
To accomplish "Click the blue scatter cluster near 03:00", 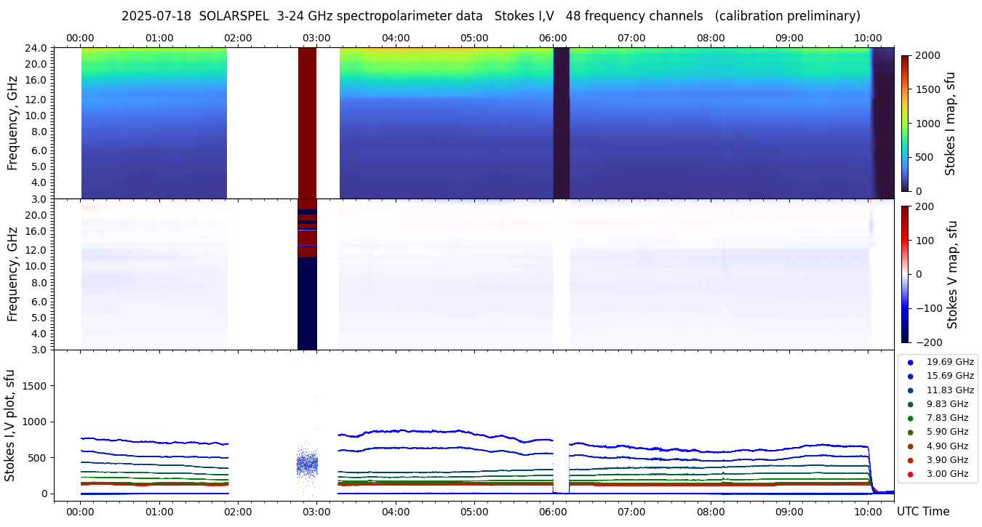I will tap(307, 463).
